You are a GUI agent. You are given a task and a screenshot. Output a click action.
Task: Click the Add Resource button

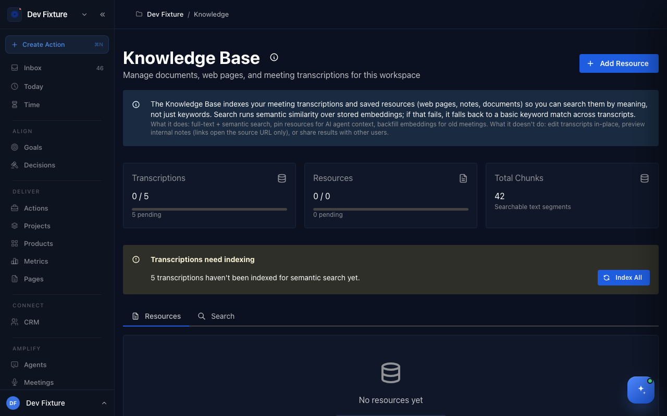pyautogui.click(x=619, y=63)
